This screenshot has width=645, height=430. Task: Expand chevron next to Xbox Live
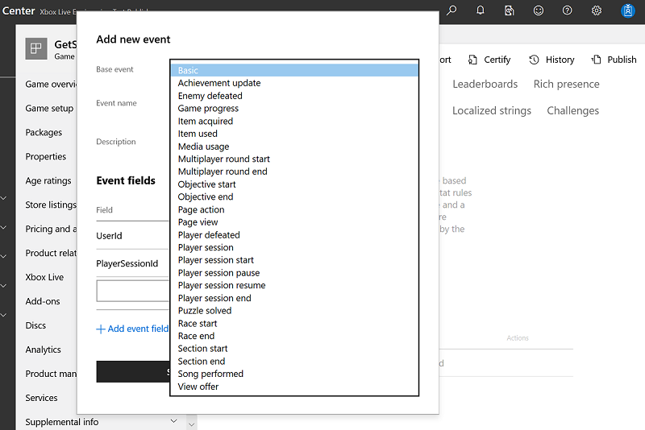4,285
